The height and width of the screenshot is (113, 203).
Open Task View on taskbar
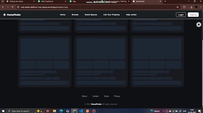coord(48,111)
